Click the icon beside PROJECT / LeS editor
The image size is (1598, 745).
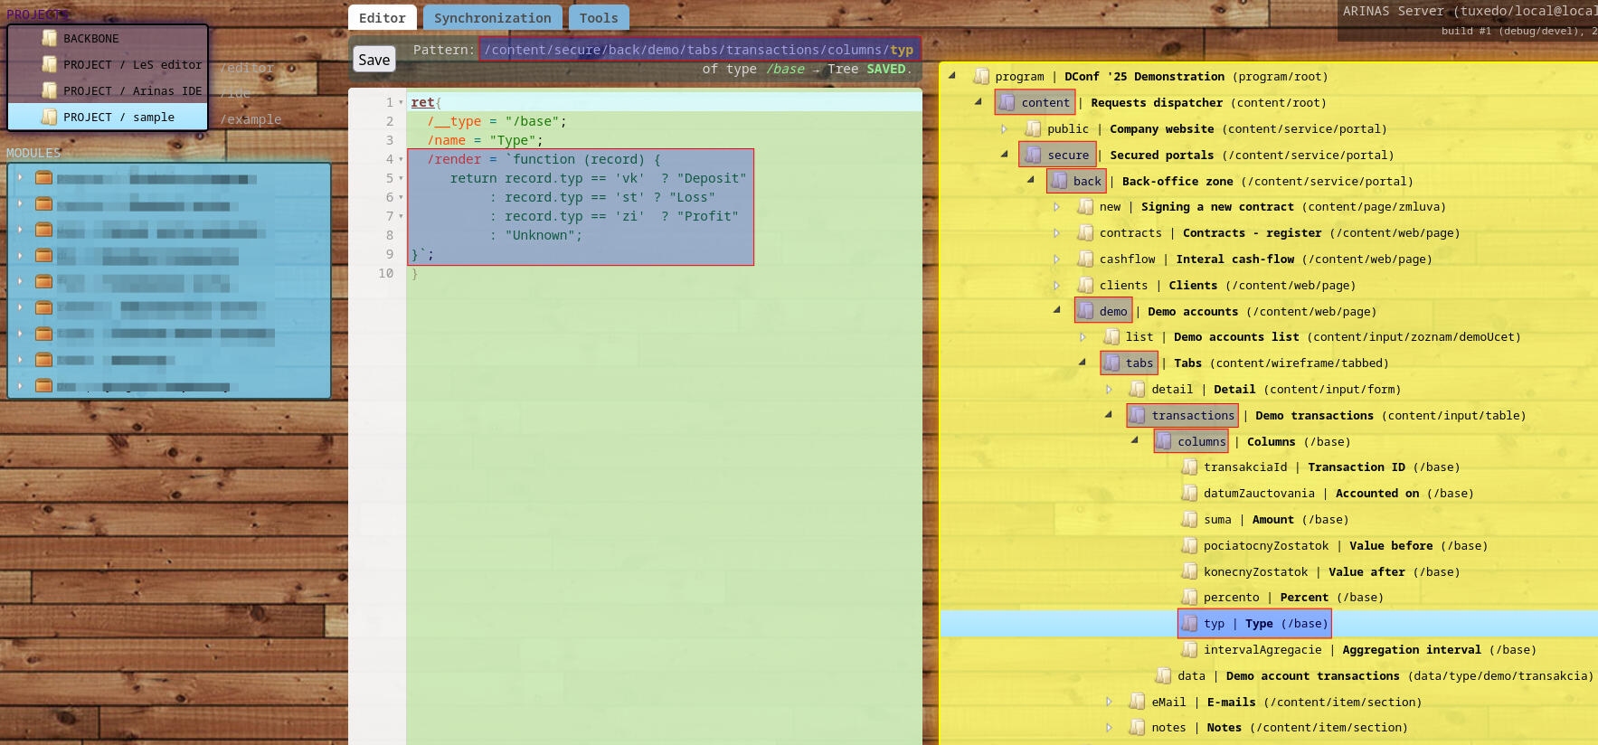[x=50, y=64]
